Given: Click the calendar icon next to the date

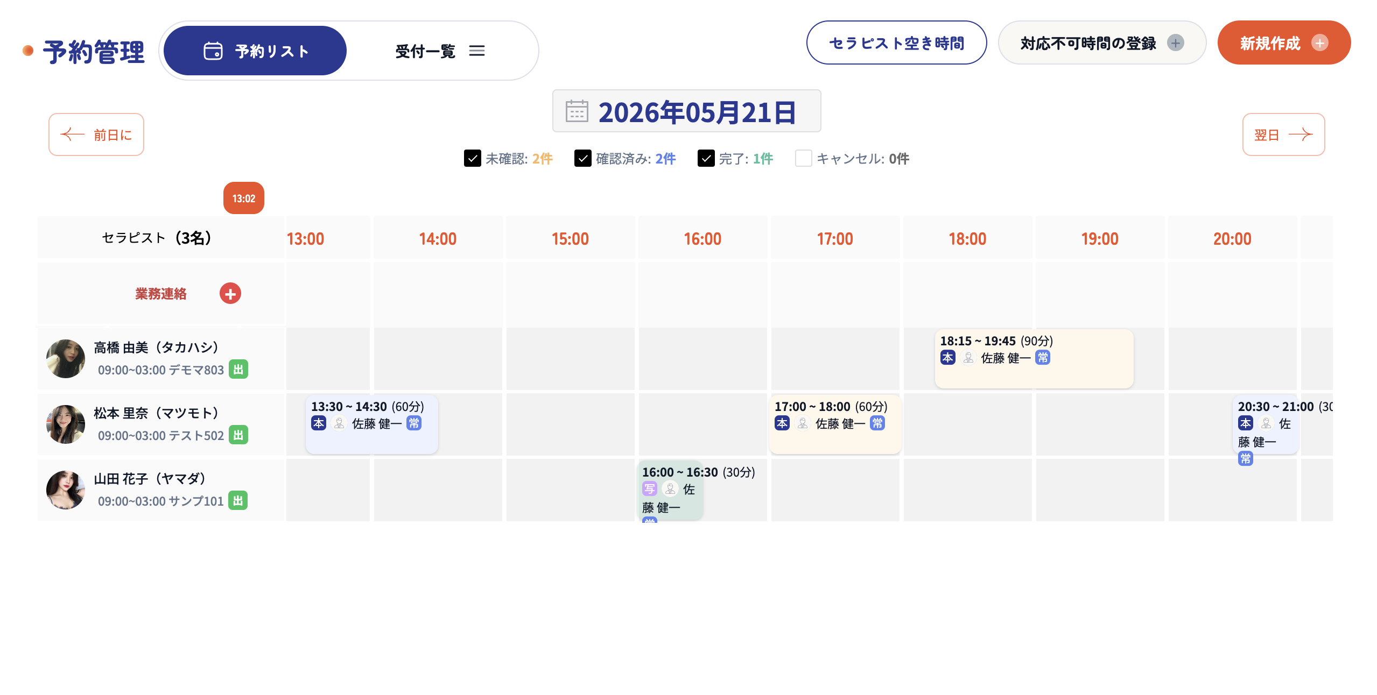Looking at the screenshot, I should 577,111.
